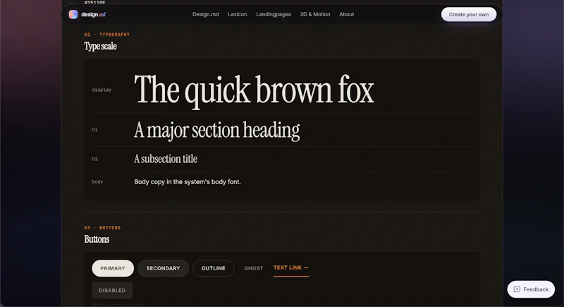Click the OUTLINE button sample
Screen dimensions: 564x307
click(214, 268)
